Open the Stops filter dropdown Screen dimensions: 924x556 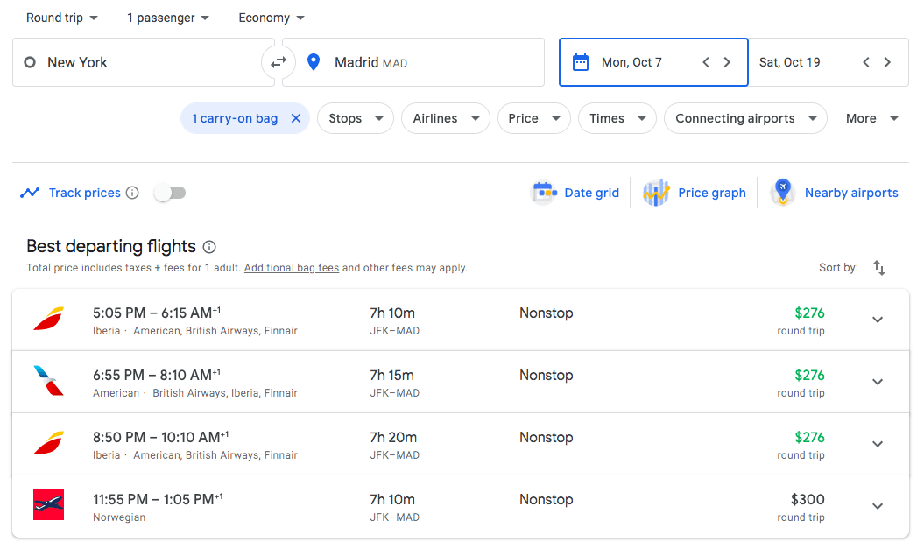355,118
